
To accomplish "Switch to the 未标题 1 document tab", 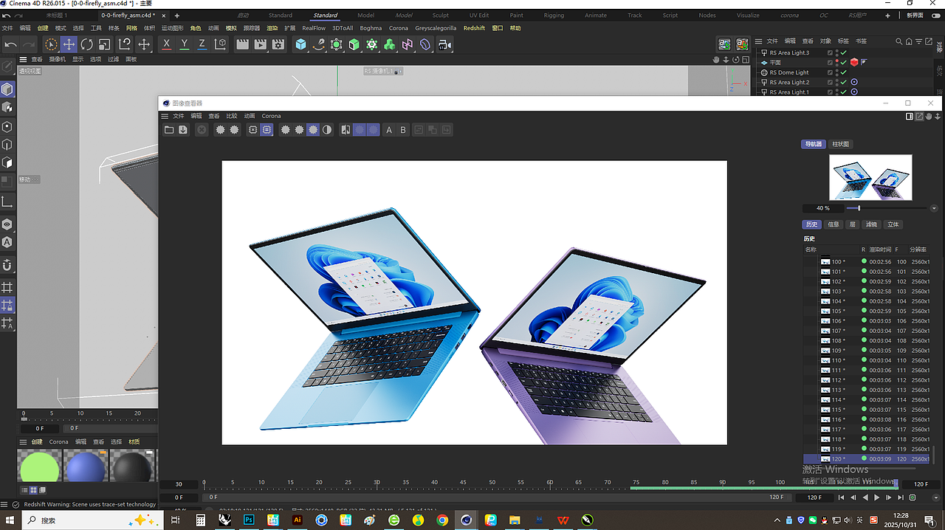I will pyautogui.click(x=56, y=15).
